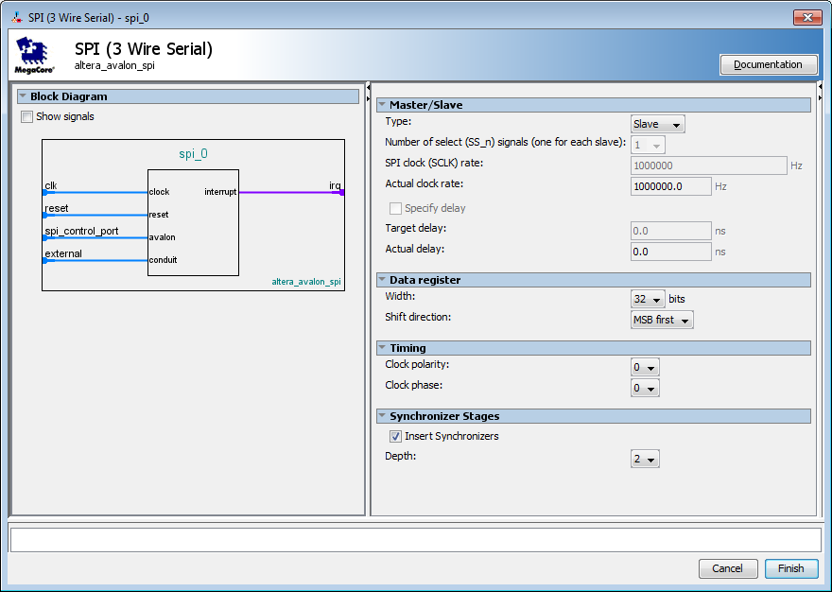The height and width of the screenshot is (592, 832).
Task: Open the Documentation button
Action: pyautogui.click(x=769, y=64)
